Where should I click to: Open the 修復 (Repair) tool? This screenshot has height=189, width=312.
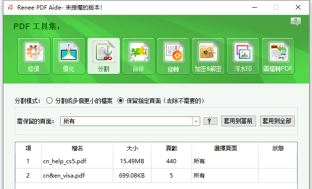tap(34, 56)
